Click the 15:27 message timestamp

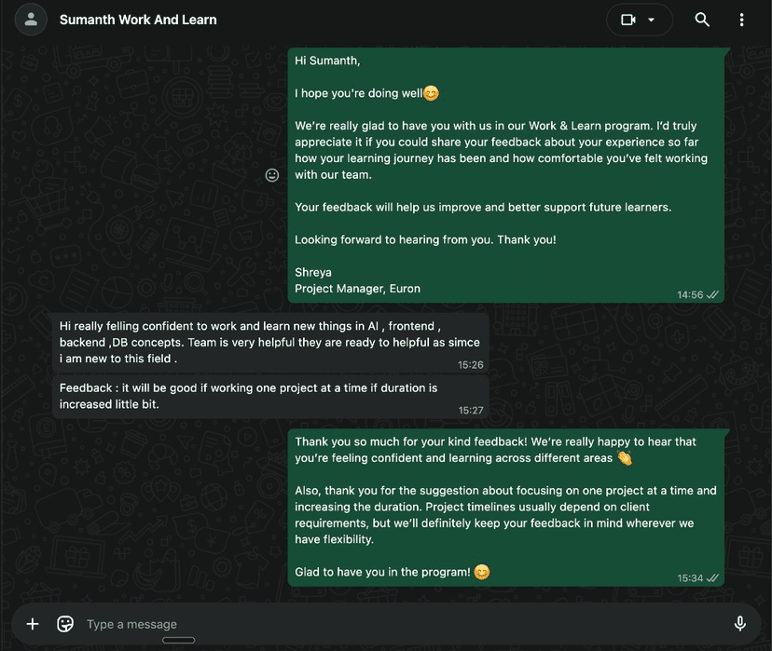coord(471,410)
